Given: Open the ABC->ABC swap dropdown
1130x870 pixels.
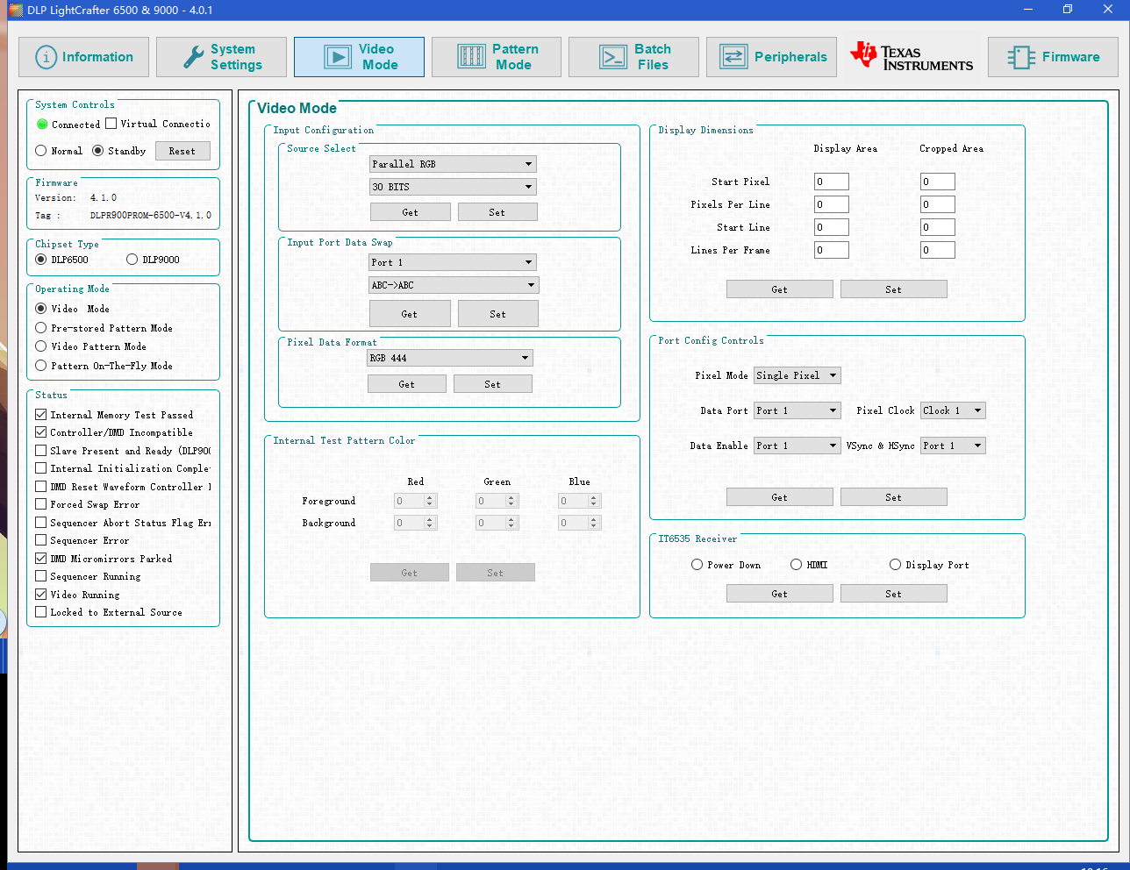Looking at the screenshot, I should click(x=454, y=285).
